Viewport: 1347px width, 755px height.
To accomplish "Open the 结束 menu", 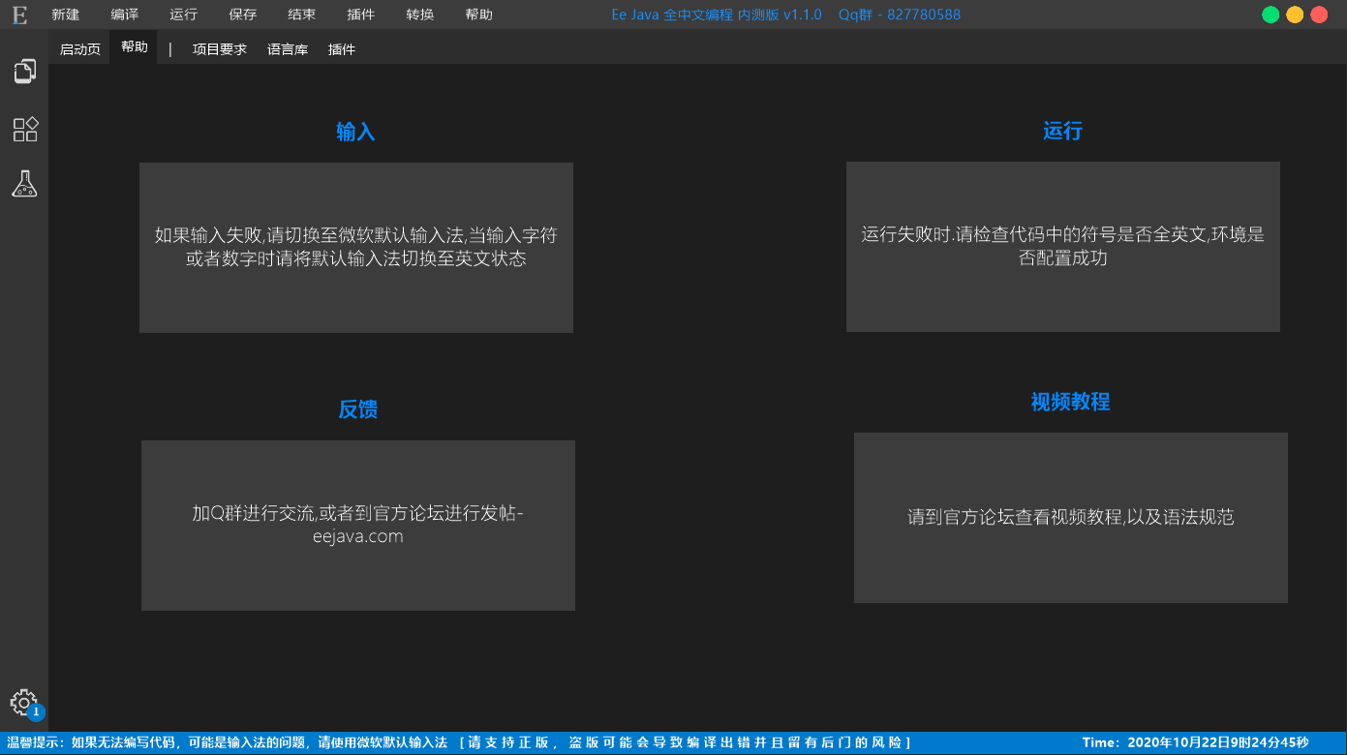I will point(302,15).
